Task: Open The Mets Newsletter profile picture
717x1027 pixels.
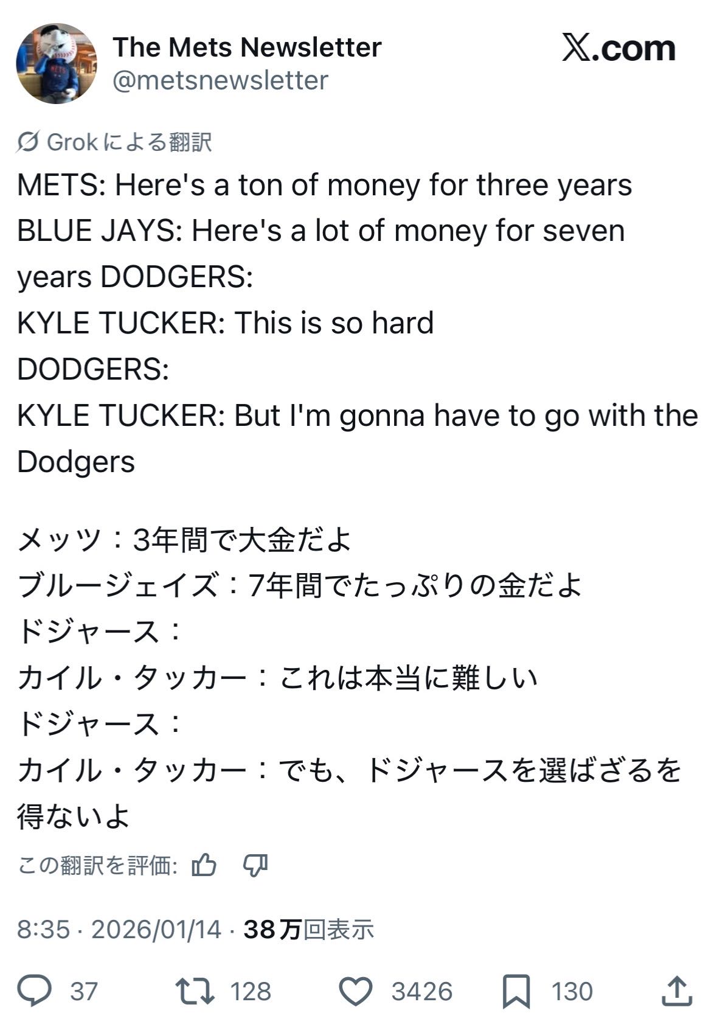Action: [56, 64]
